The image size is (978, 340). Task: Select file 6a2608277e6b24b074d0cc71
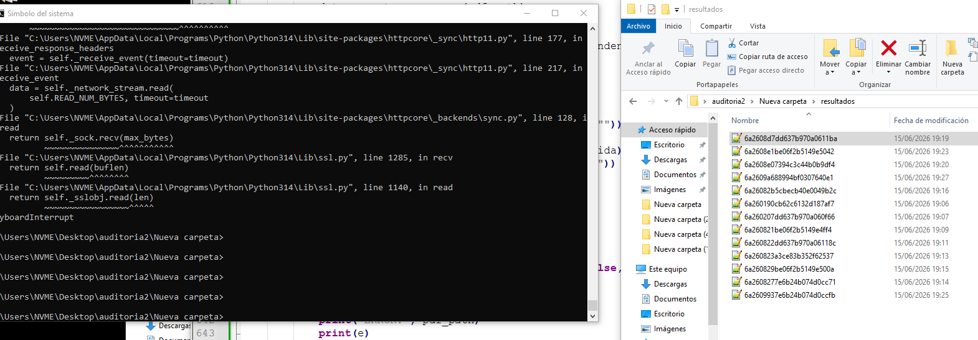(790, 282)
